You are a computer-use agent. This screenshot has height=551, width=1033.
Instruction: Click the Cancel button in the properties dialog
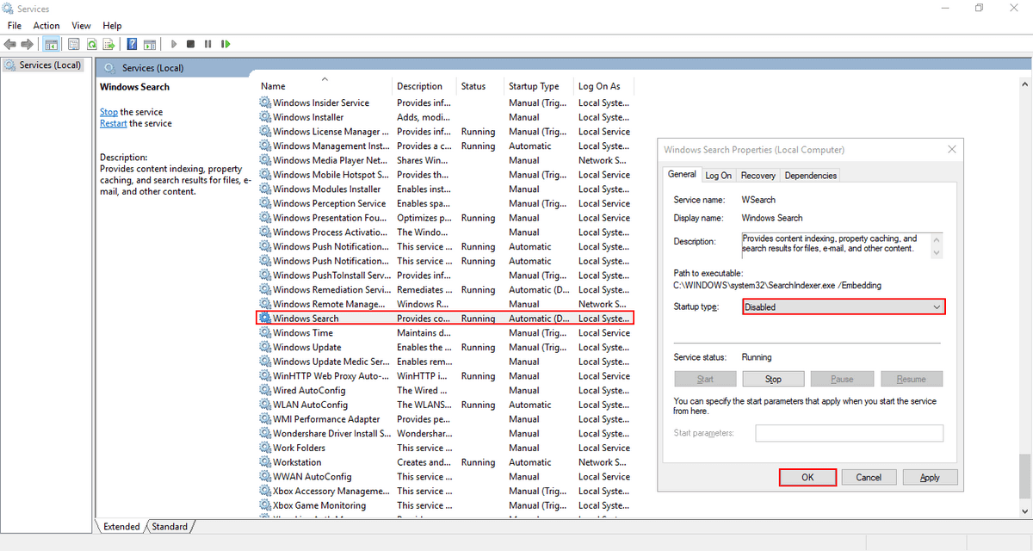click(x=869, y=477)
